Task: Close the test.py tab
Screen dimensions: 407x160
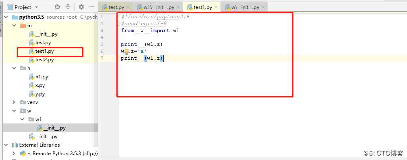Action: (128, 7)
